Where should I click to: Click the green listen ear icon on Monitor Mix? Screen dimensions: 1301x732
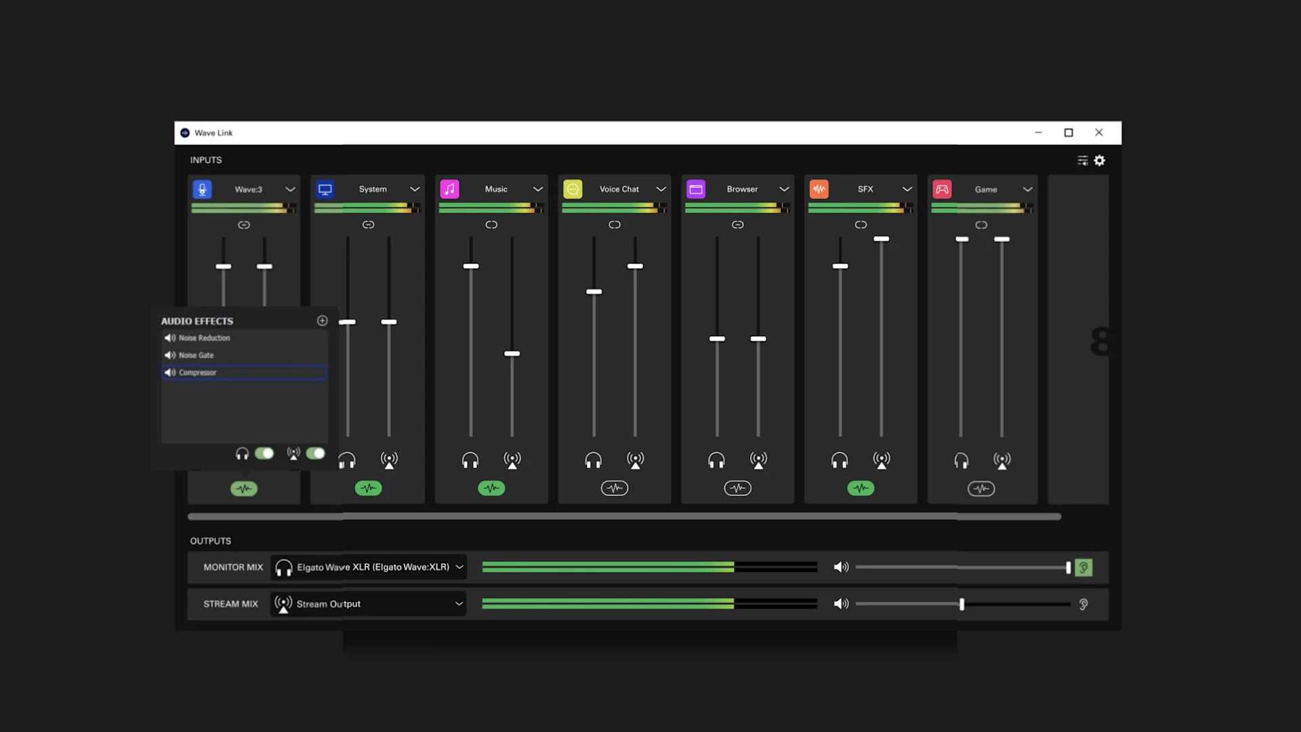click(x=1083, y=567)
